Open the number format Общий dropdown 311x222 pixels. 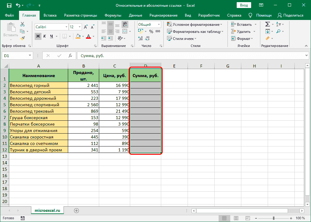(159, 25)
